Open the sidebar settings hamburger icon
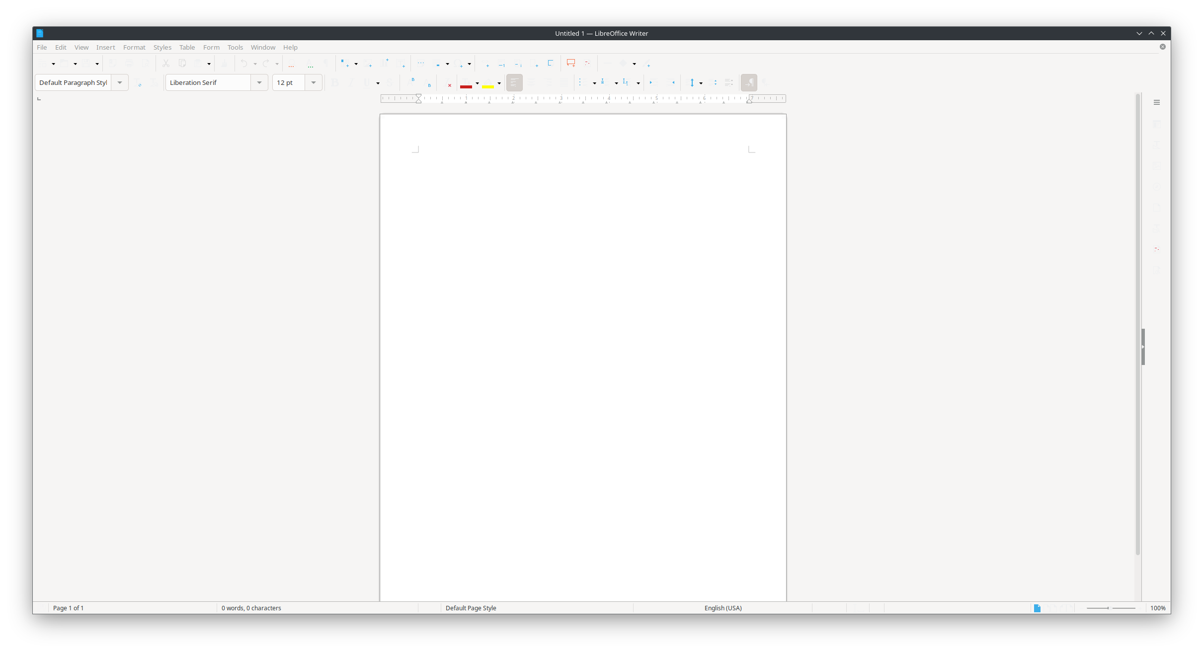Screen dimensions: 1204x653 pos(1157,102)
